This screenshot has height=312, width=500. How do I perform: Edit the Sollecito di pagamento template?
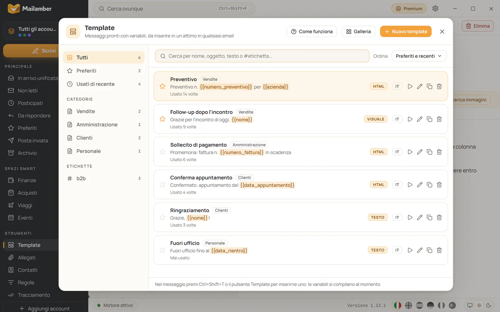coord(420,152)
